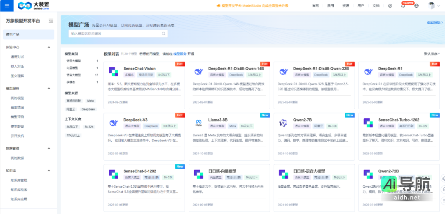
Task: Click the Meta logo on Llama3-8B card
Action: coord(198,123)
